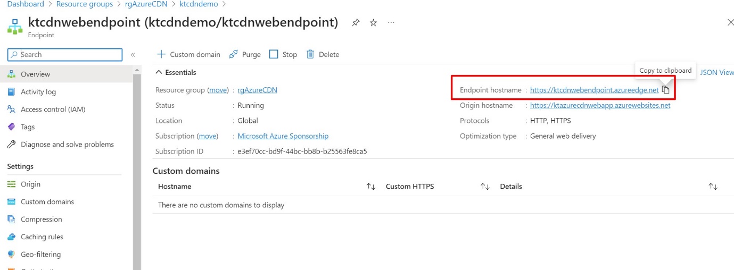The height and width of the screenshot is (270, 734).
Task: Open the more options ellipsis menu
Action: 391,22
